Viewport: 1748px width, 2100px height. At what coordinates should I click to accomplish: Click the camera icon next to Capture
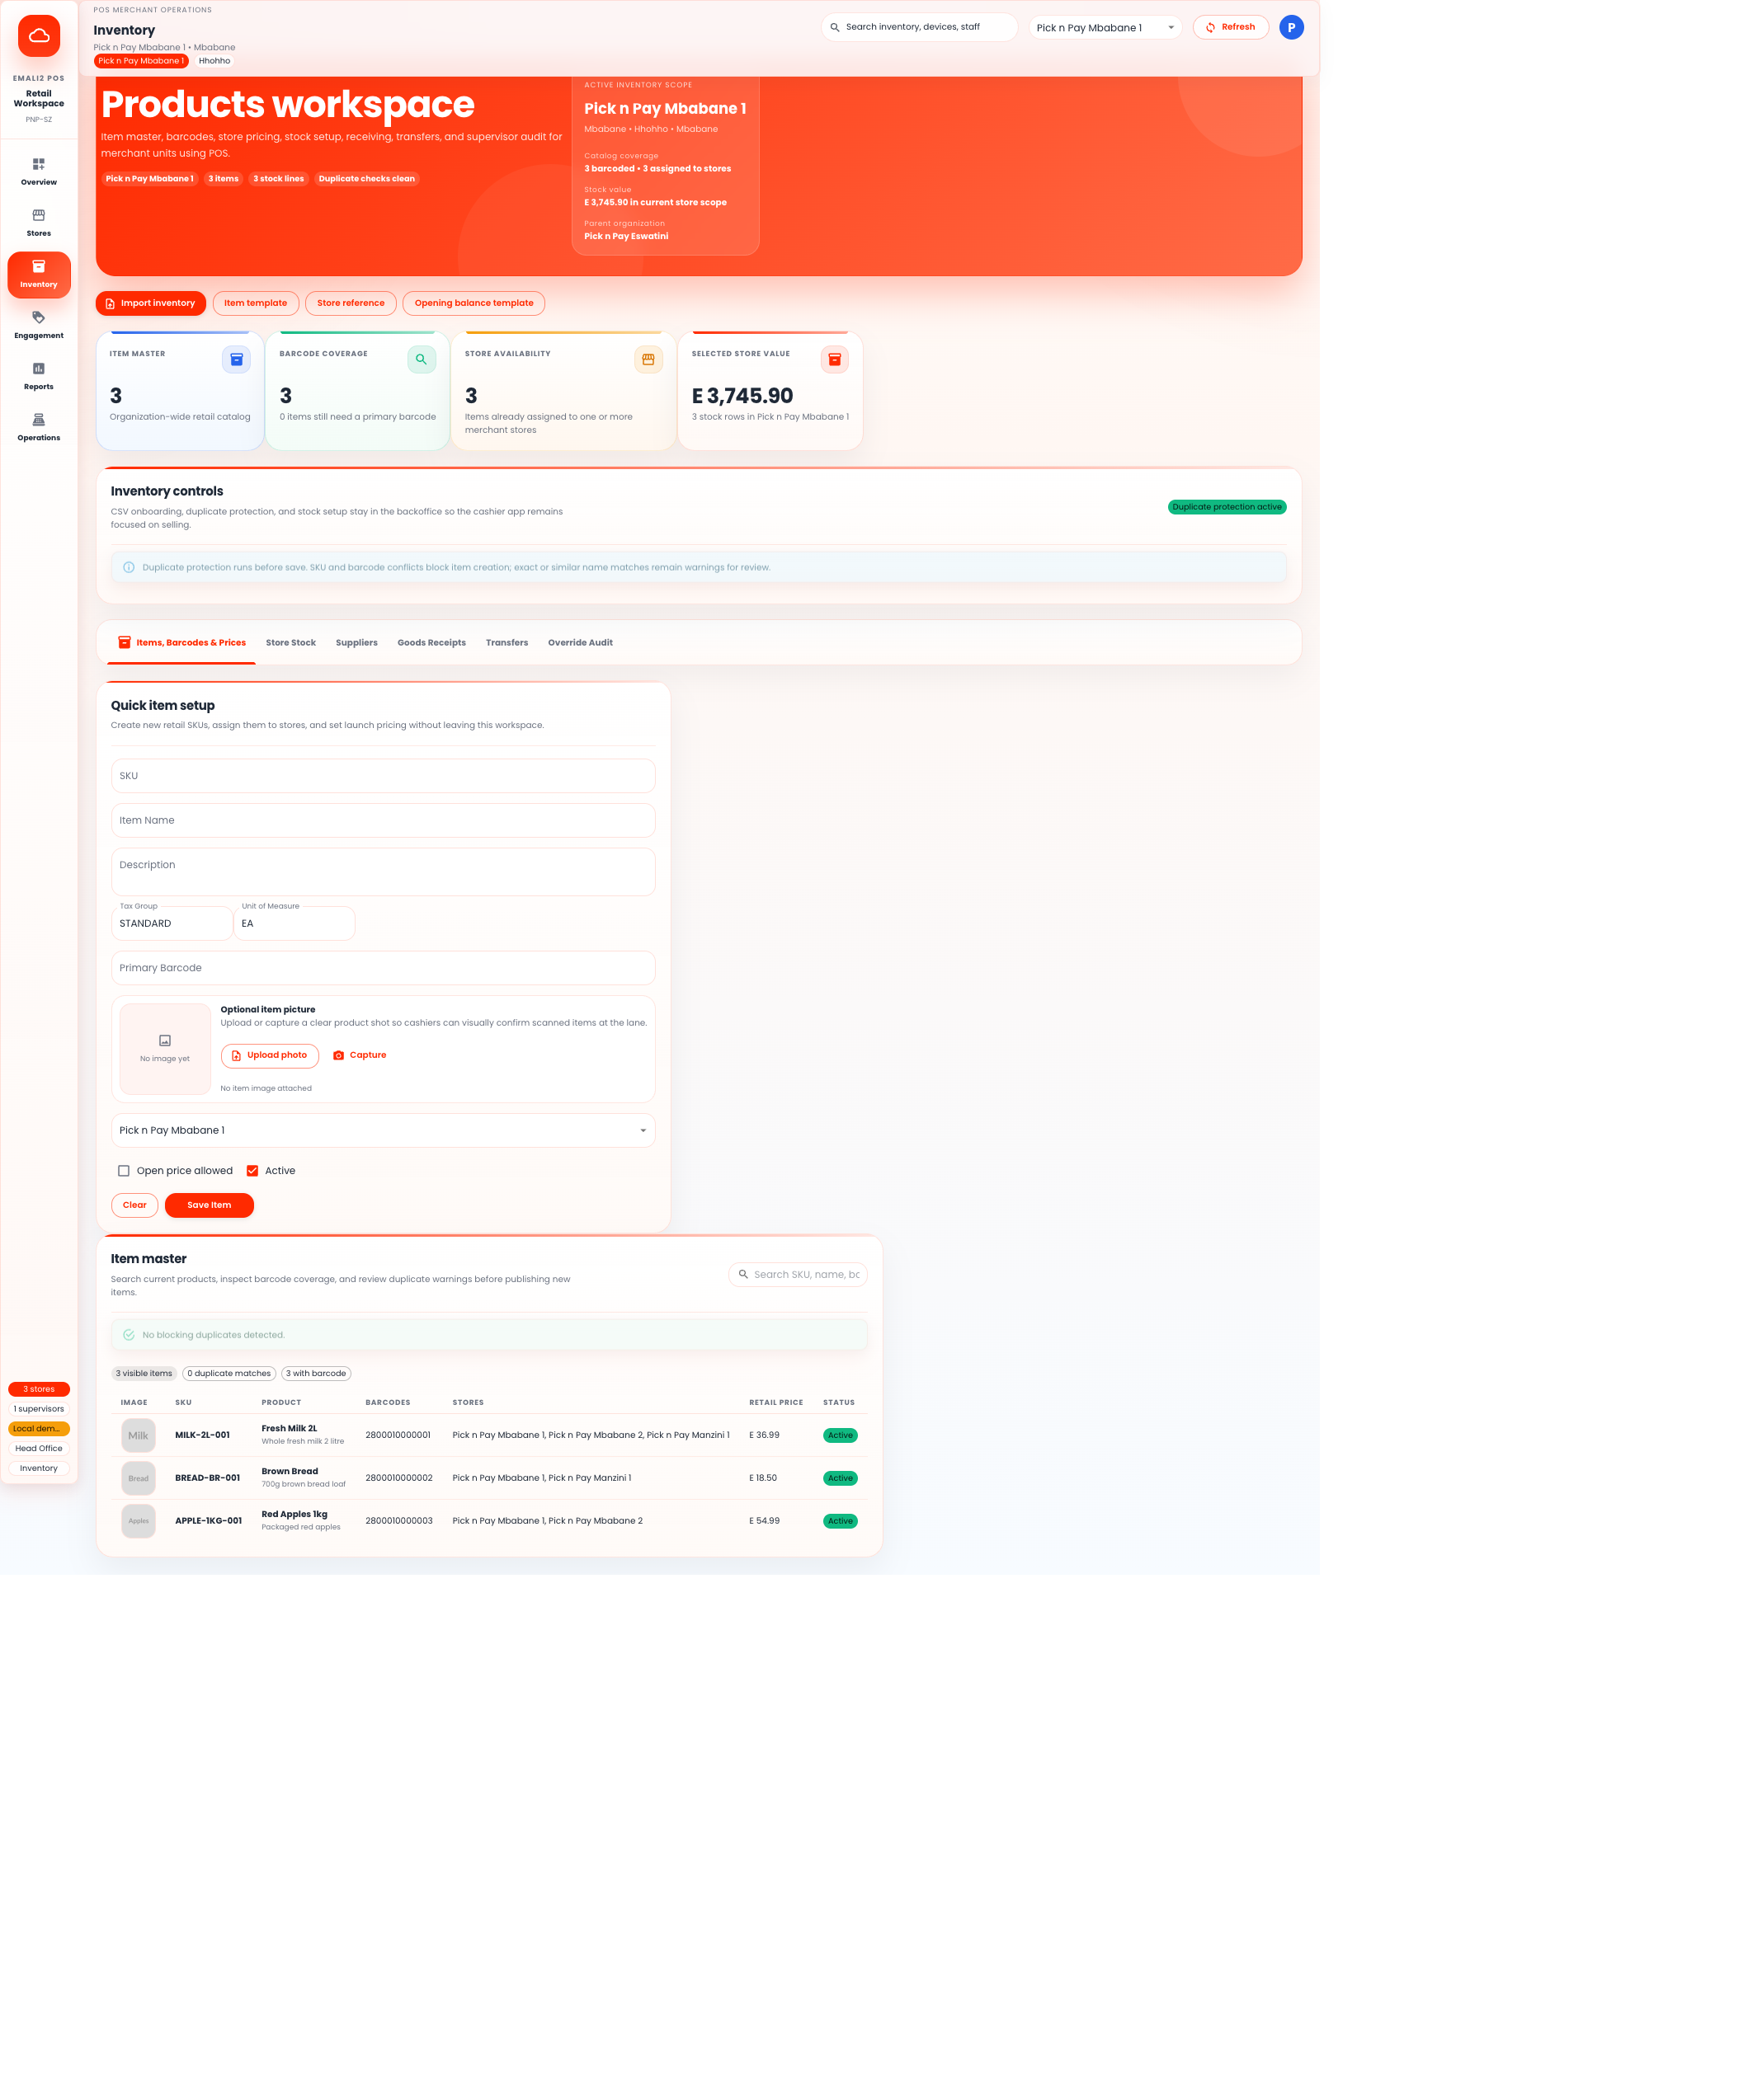point(338,1056)
